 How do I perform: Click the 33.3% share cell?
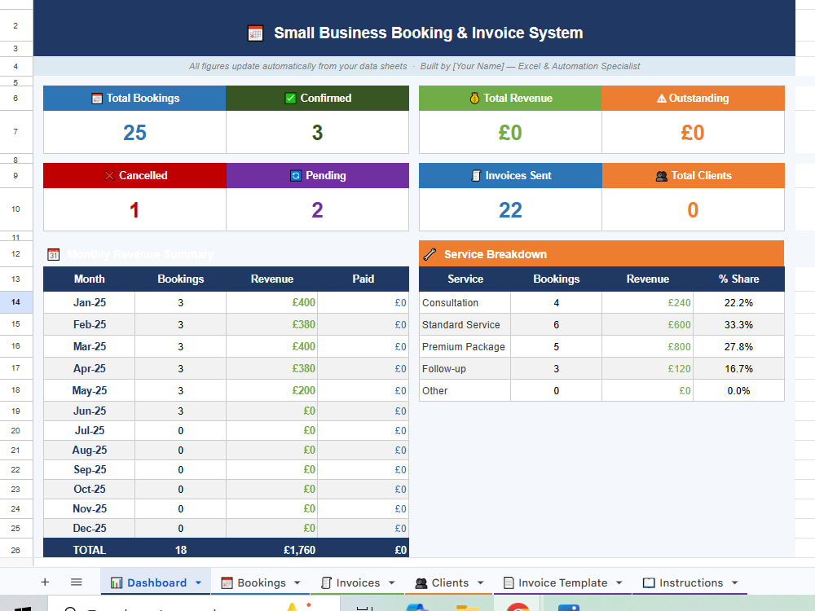click(x=738, y=324)
